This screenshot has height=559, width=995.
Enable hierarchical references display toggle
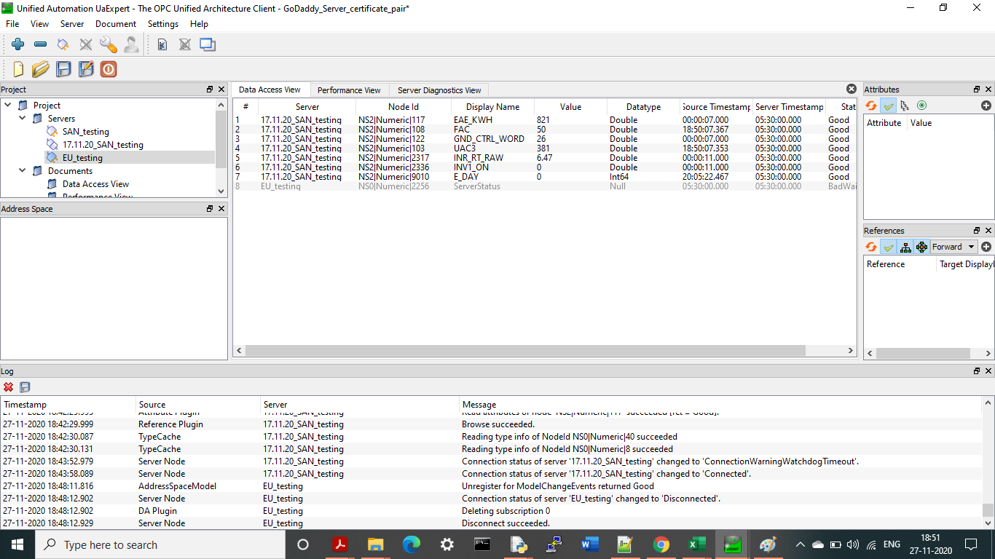pos(905,246)
